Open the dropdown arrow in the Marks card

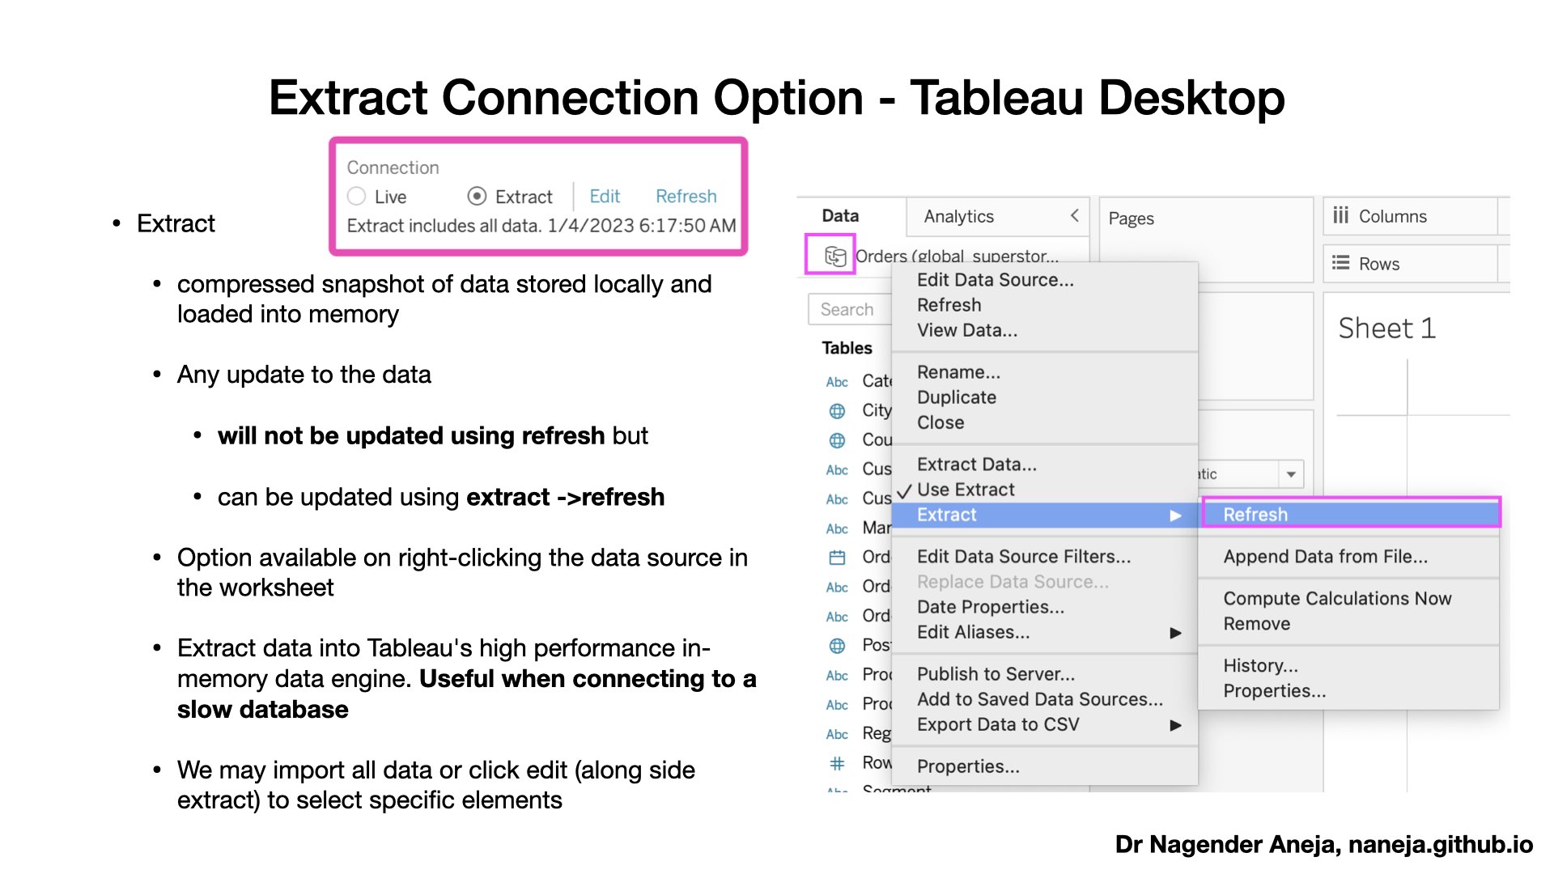point(1291,474)
